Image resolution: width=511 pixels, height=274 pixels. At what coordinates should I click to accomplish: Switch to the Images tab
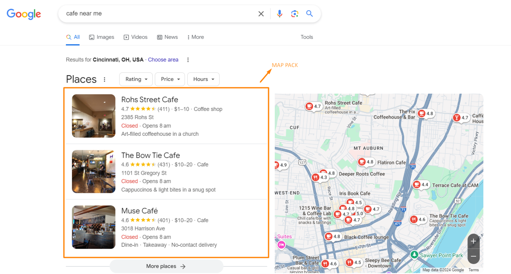click(x=101, y=37)
